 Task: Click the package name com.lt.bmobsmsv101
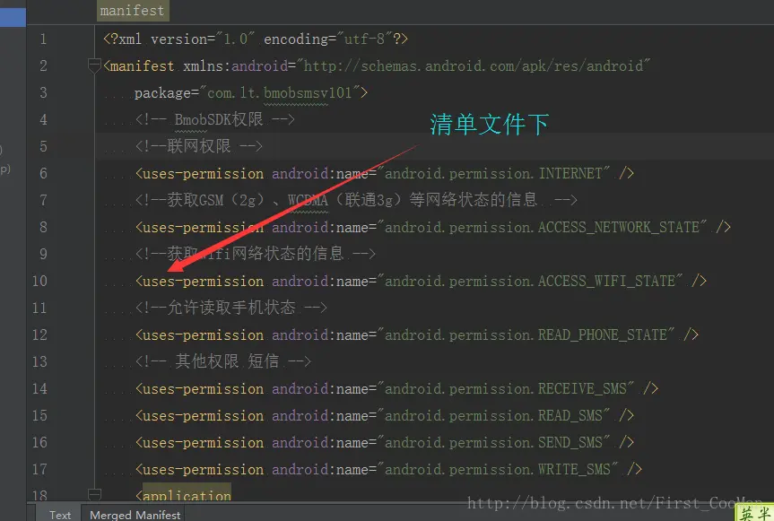(283, 93)
